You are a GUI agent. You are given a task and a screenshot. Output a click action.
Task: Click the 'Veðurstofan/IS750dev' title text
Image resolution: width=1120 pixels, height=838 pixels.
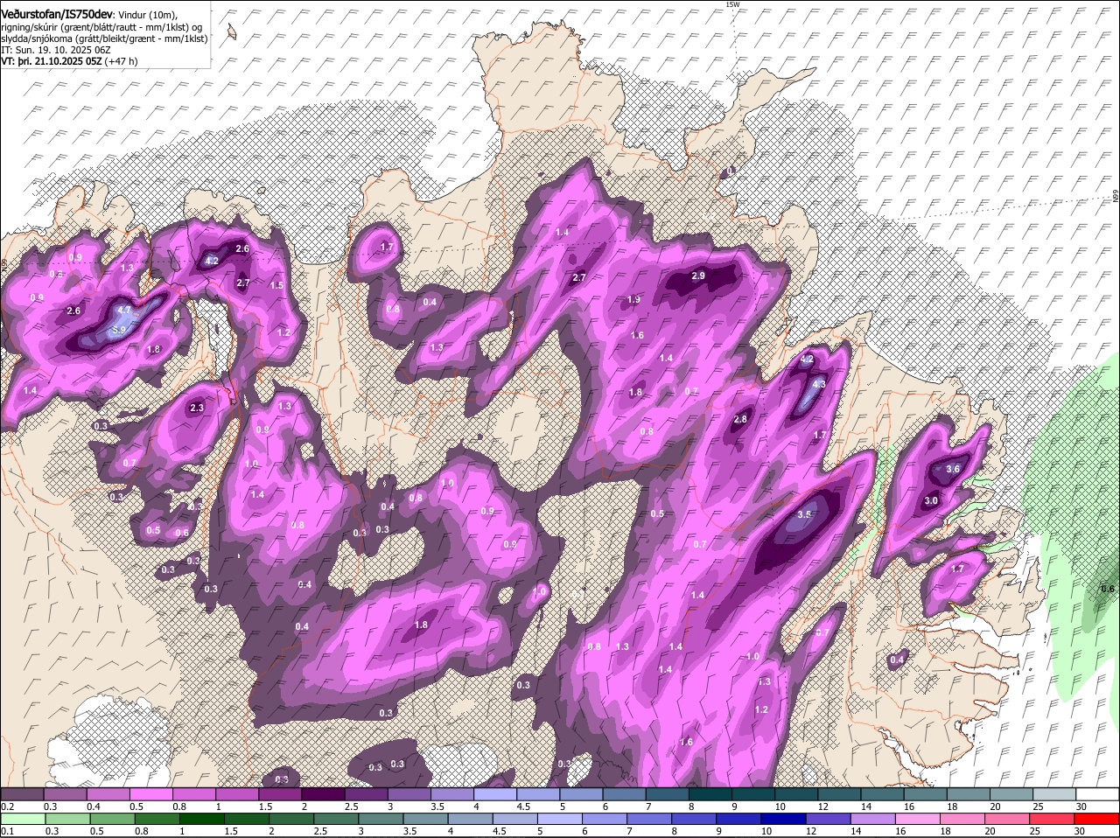pyautogui.click(x=57, y=15)
